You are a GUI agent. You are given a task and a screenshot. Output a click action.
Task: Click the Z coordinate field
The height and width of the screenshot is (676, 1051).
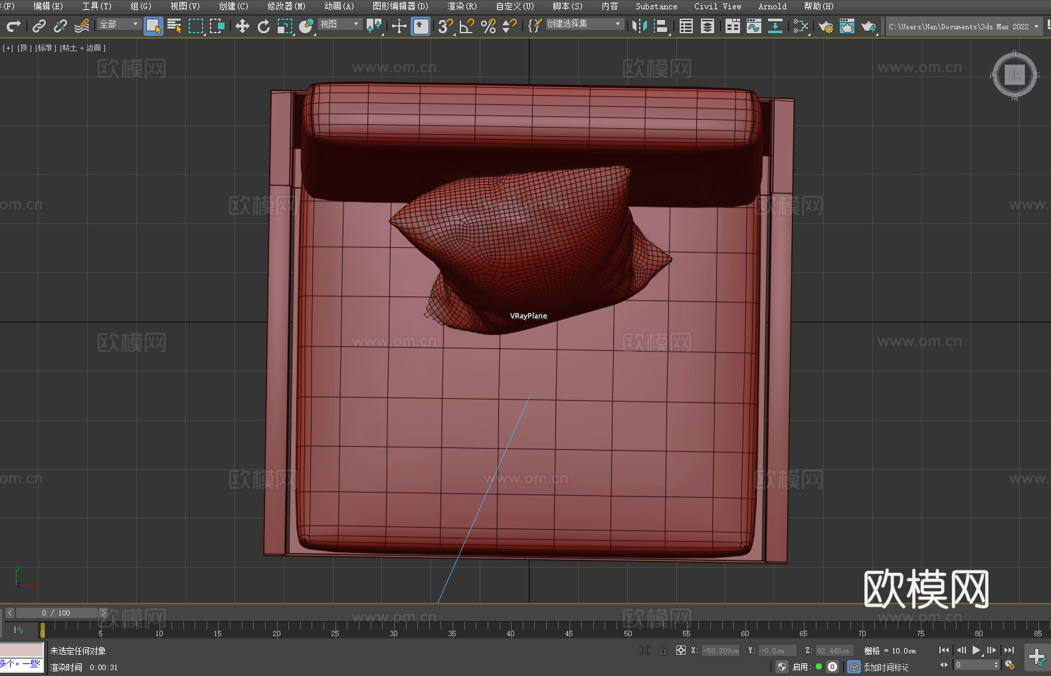pyautogui.click(x=834, y=651)
